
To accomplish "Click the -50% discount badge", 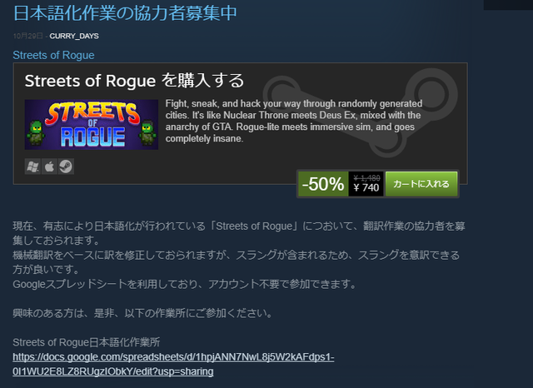I will (x=323, y=184).
